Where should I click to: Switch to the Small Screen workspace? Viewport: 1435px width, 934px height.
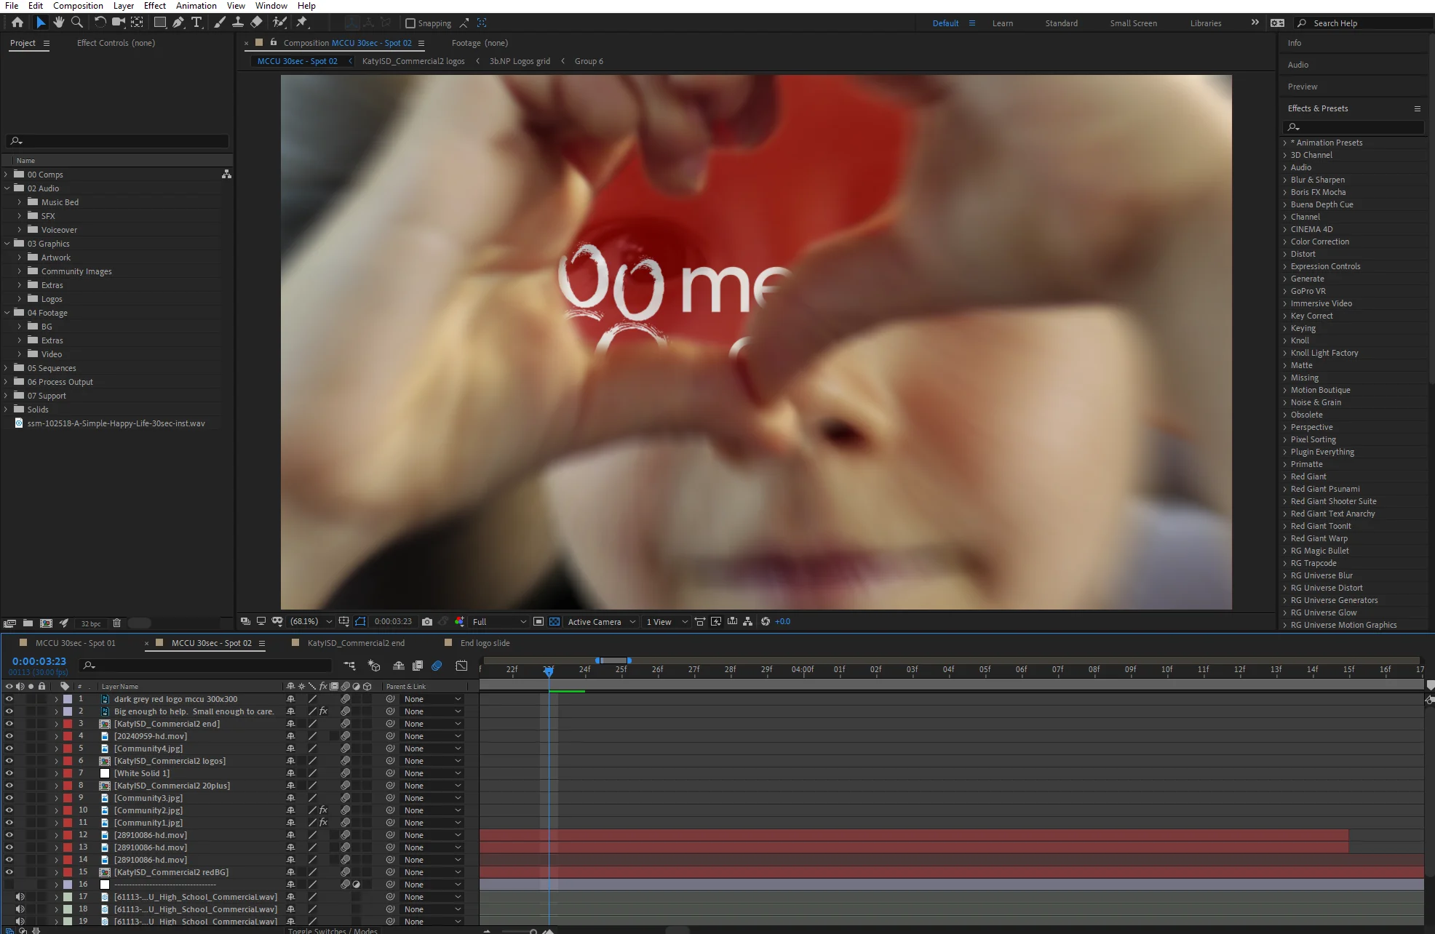(x=1133, y=23)
